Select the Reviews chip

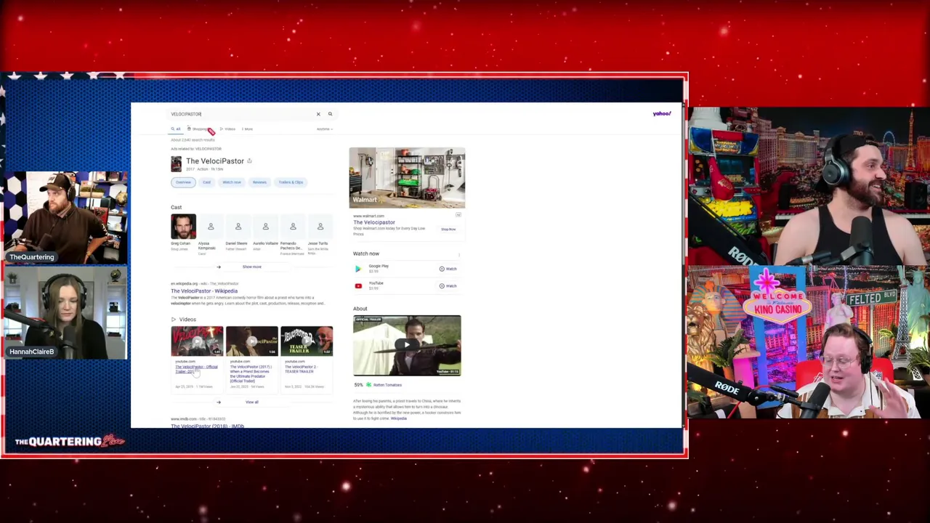(x=259, y=182)
